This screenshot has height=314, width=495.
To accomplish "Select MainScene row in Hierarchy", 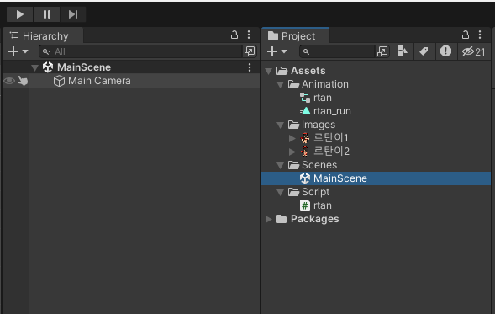I will coord(131,67).
